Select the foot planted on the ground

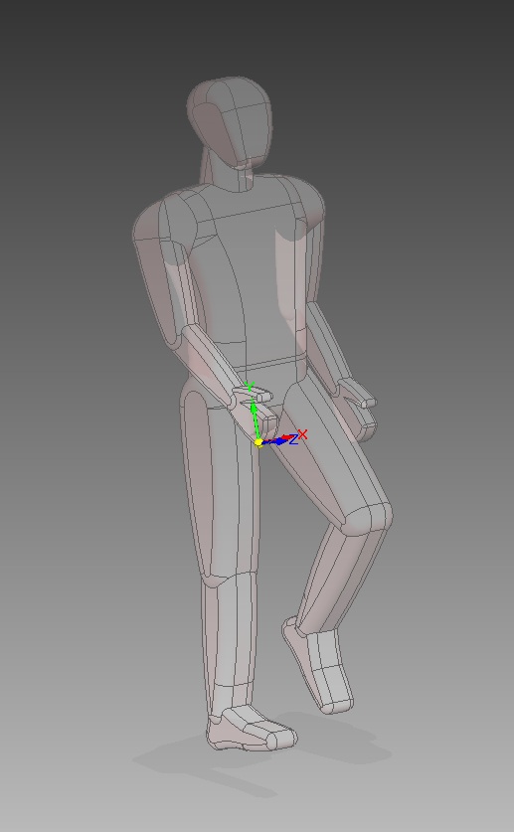[251, 728]
